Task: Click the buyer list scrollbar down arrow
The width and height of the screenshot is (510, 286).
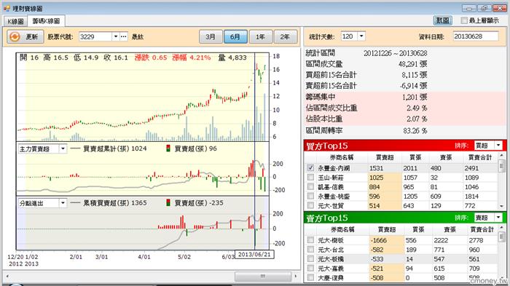Action: [x=501, y=207]
